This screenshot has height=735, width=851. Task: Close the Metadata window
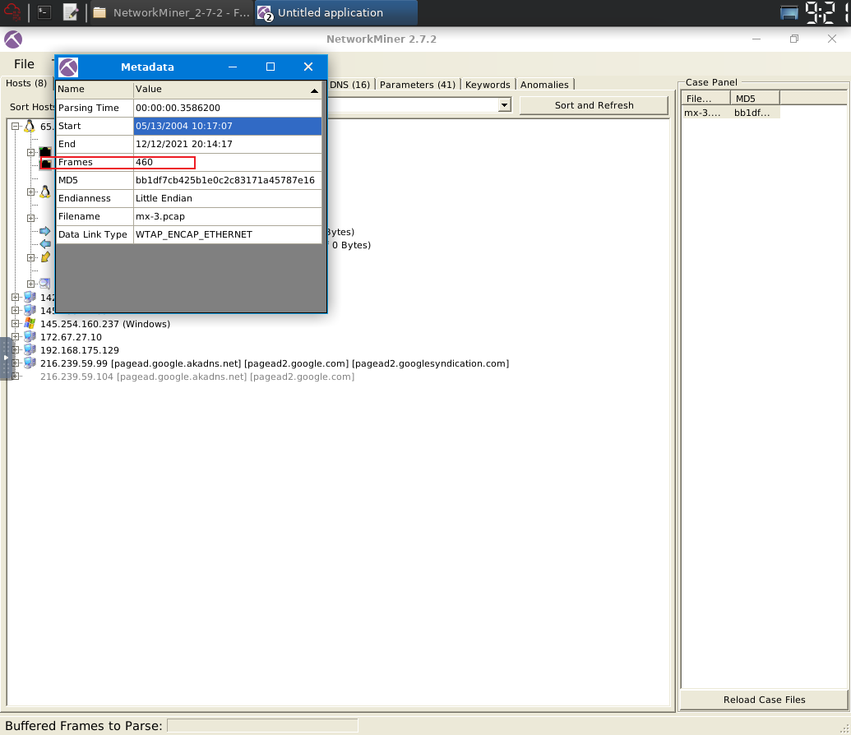[308, 67]
